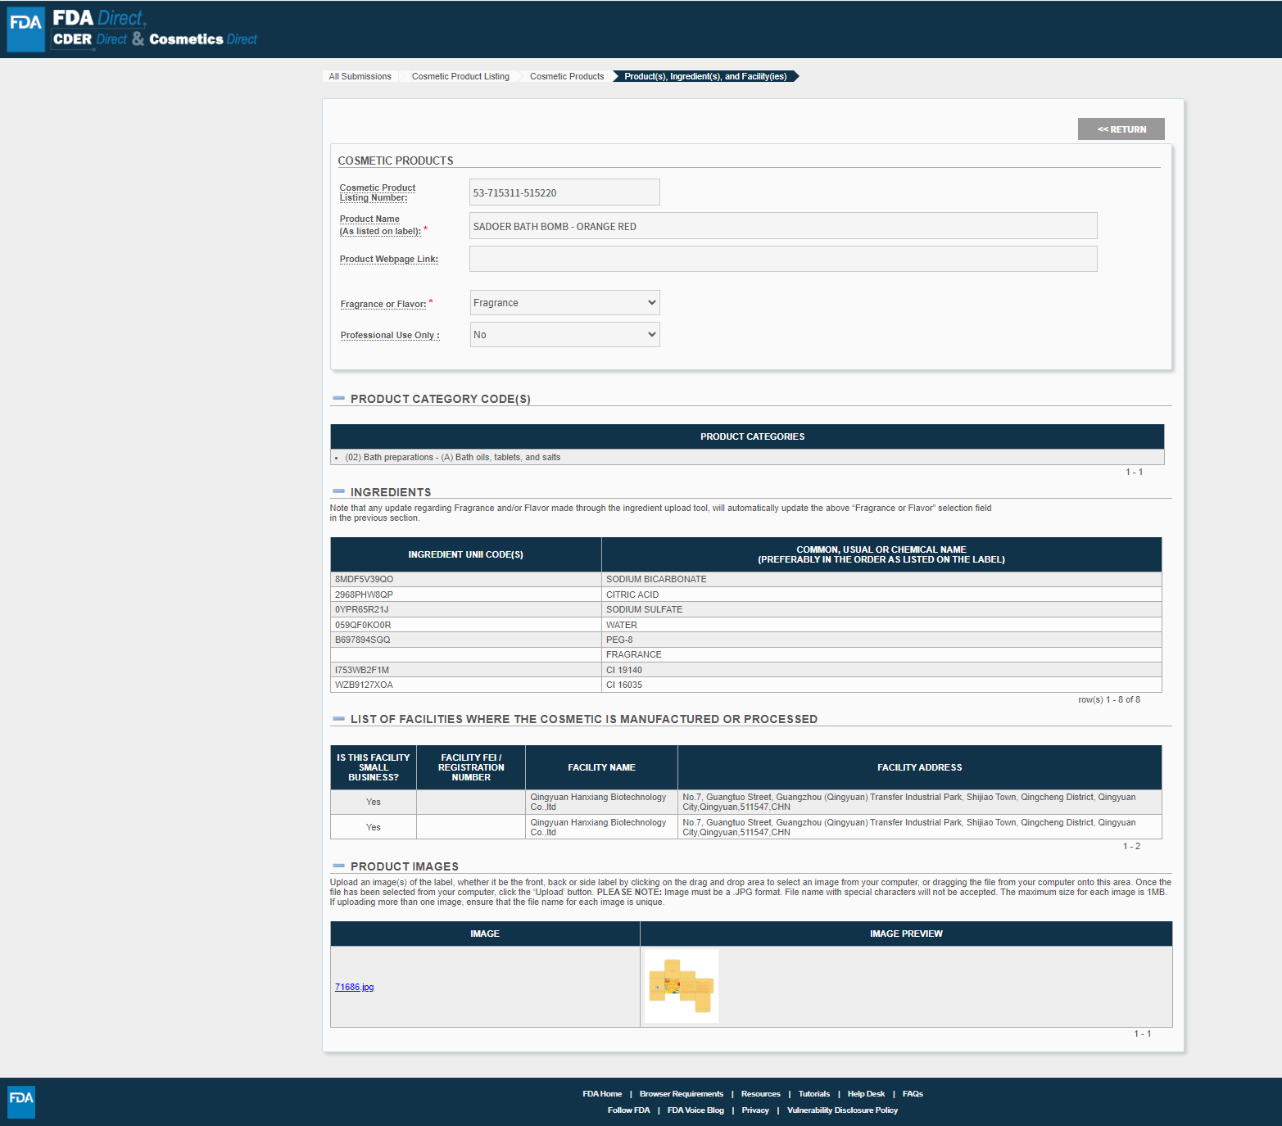Viewport: 1282px width, 1126px height.
Task: Collapse the Ingredients section
Action: pos(338,492)
